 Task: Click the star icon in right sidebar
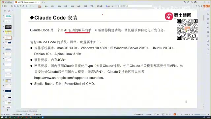[x=208, y=19]
